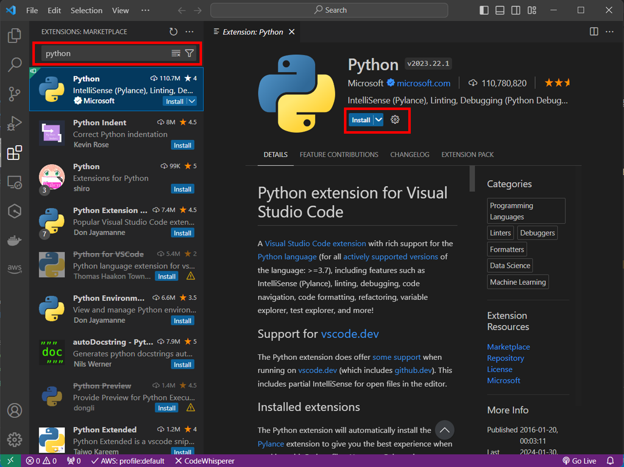The height and width of the screenshot is (467, 624).
Task: Open the Edit menu
Action: pyautogui.click(x=54, y=10)
